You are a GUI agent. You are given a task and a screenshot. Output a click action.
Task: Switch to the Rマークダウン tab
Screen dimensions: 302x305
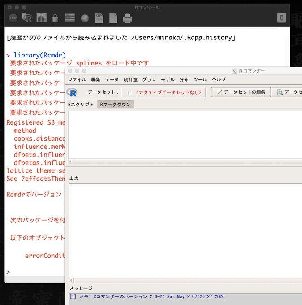click(116, 105)
